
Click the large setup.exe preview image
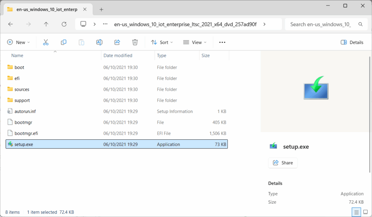pos(316,88)
